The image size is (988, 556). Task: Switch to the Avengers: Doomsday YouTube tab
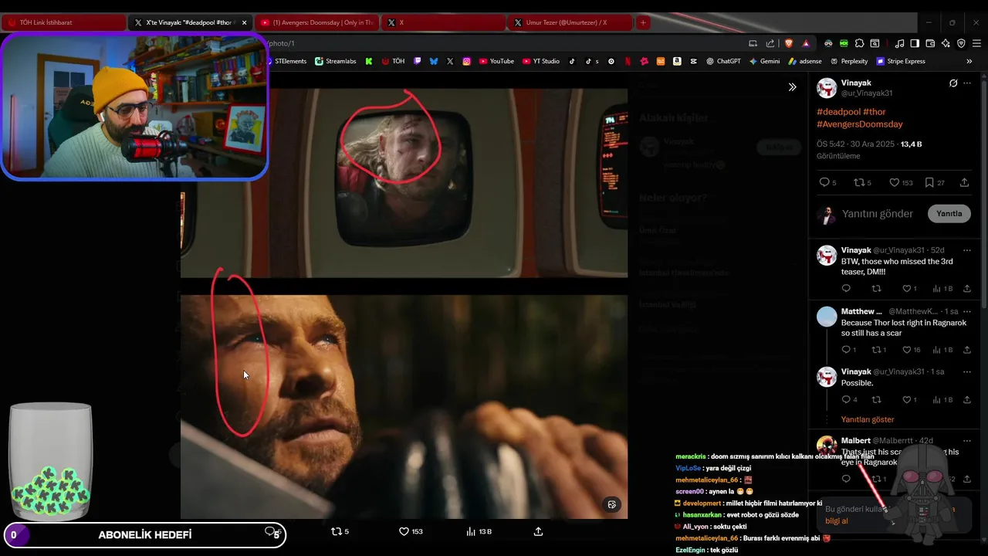tap(316, 23)
